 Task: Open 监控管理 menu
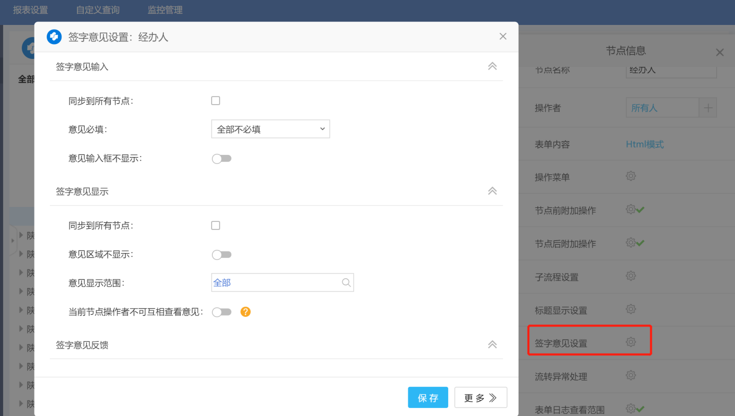pyautogui.click(x=165, y=10)
